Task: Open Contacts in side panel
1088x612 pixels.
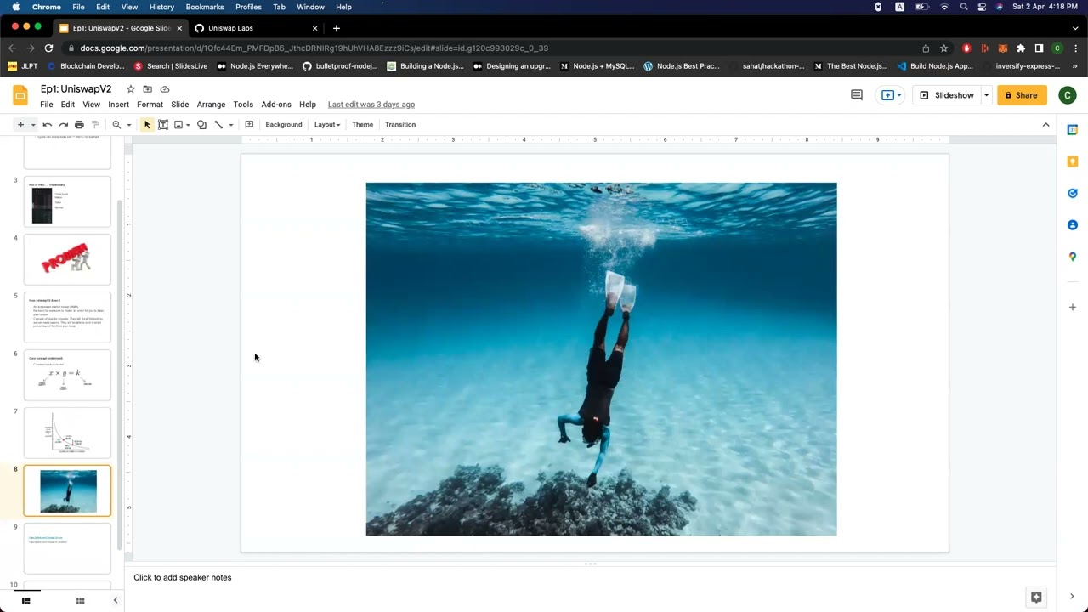Action: (x=1073, y=225)
